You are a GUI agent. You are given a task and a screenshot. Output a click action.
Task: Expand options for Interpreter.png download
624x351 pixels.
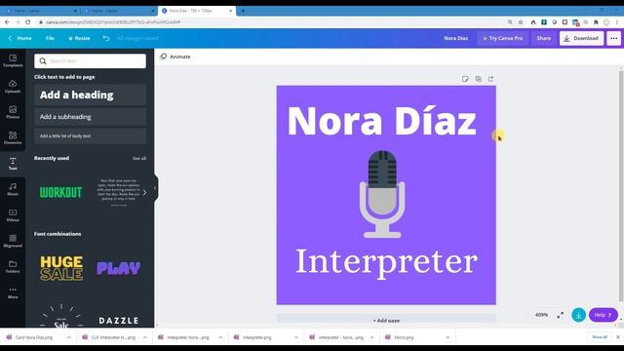[295, 337]
